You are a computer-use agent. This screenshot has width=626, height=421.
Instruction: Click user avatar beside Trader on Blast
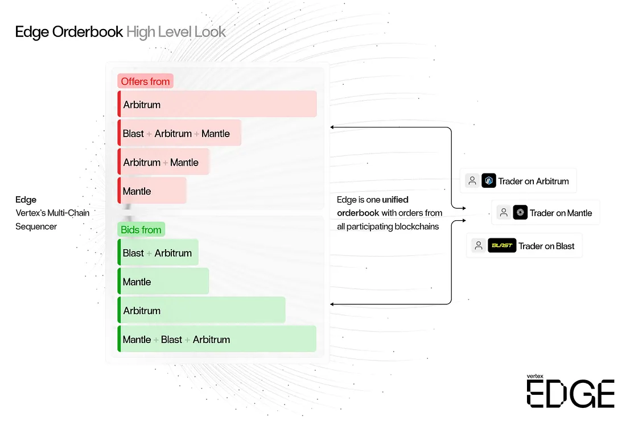[478, 245]
